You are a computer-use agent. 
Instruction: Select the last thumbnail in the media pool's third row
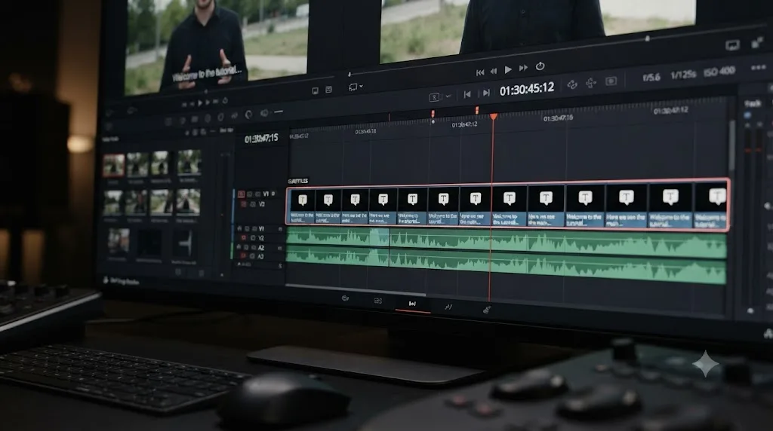click(183, 245)
